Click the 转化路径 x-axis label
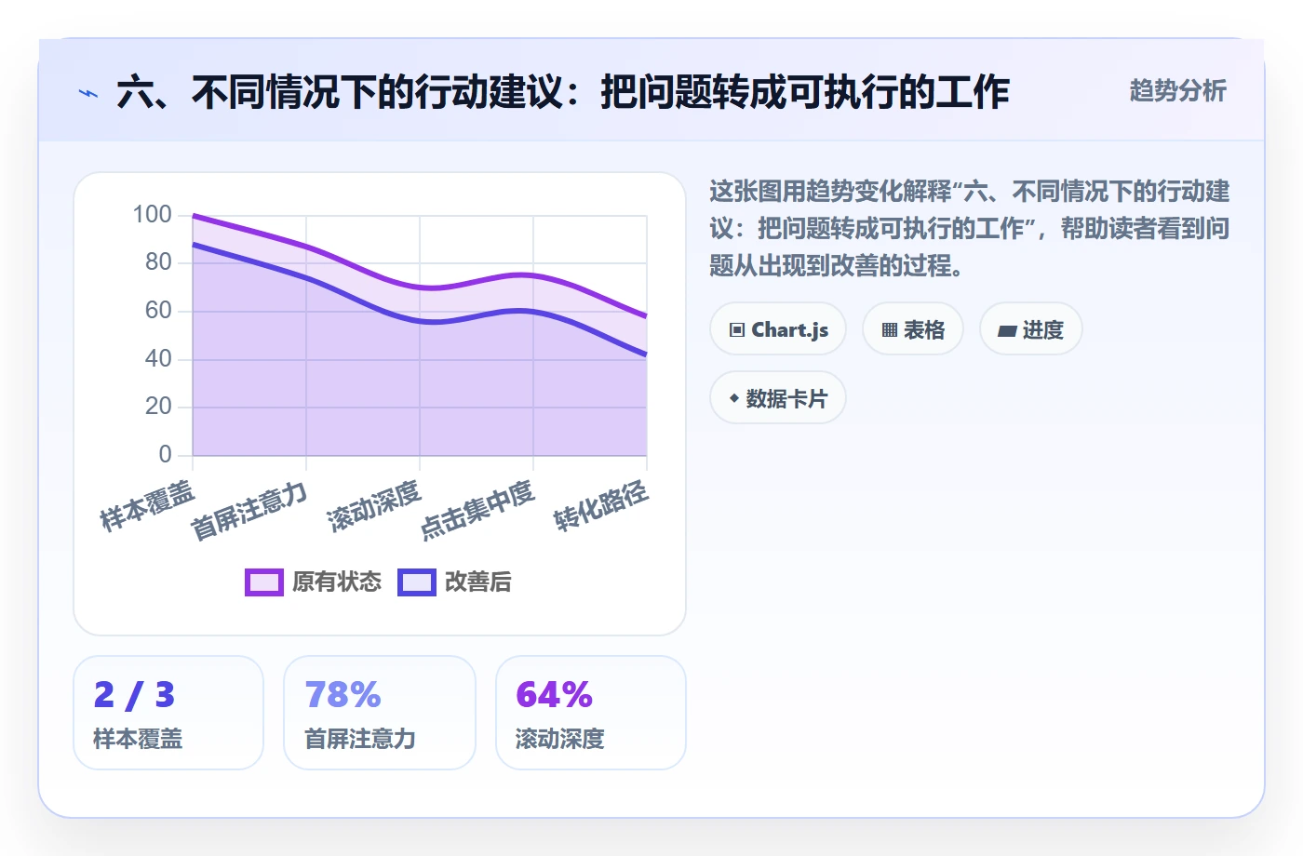The height and width of the screenshot is (856, 1303). pos(600,506)
